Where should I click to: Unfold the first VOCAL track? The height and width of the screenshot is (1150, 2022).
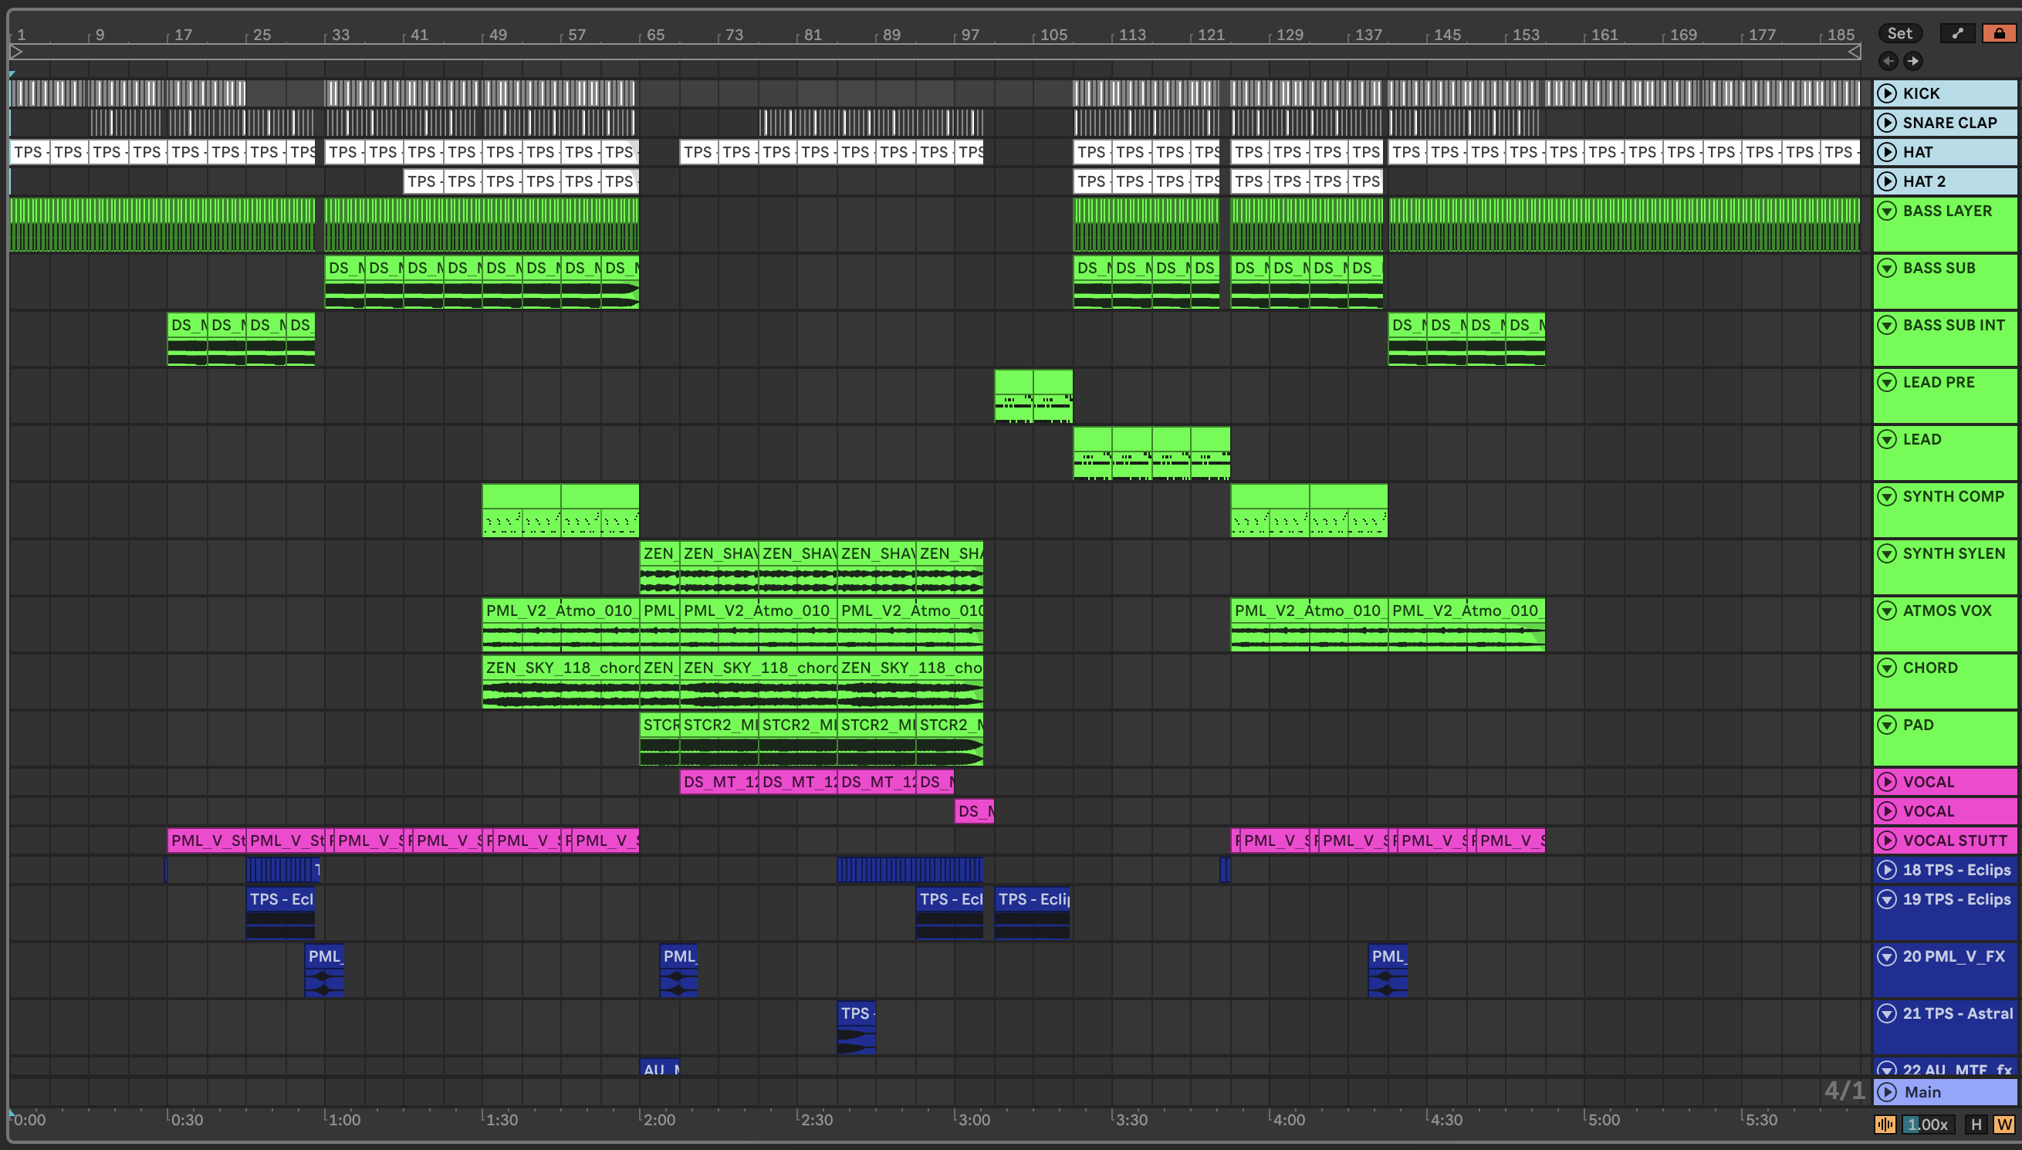coord(1886,782)
